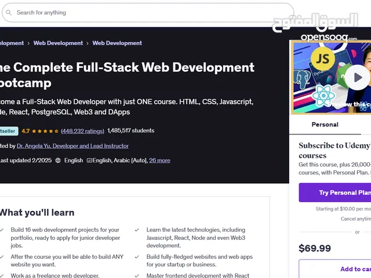Click the Try Personal Plan button
The width and height of the screenshot is (371, 278).
pyautogui.click(x=335, y=192)
